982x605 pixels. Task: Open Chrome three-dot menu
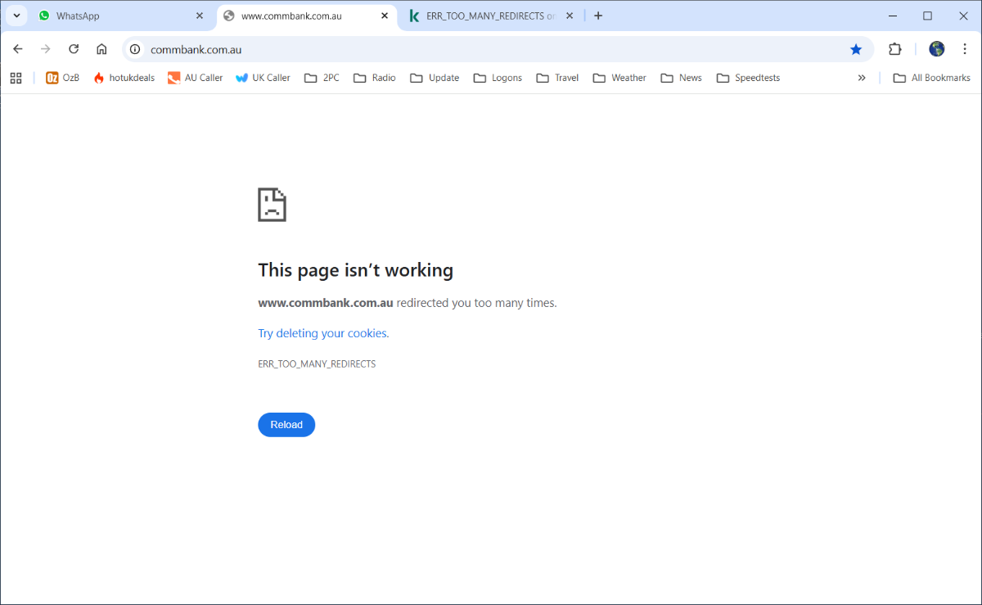[965, 49]
